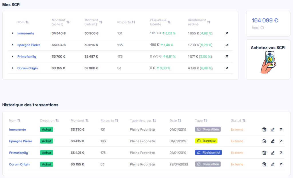The height and width of the screenshot is (178, 293).
Task: Sort transactions by Direction column
Action: point(57,120)
